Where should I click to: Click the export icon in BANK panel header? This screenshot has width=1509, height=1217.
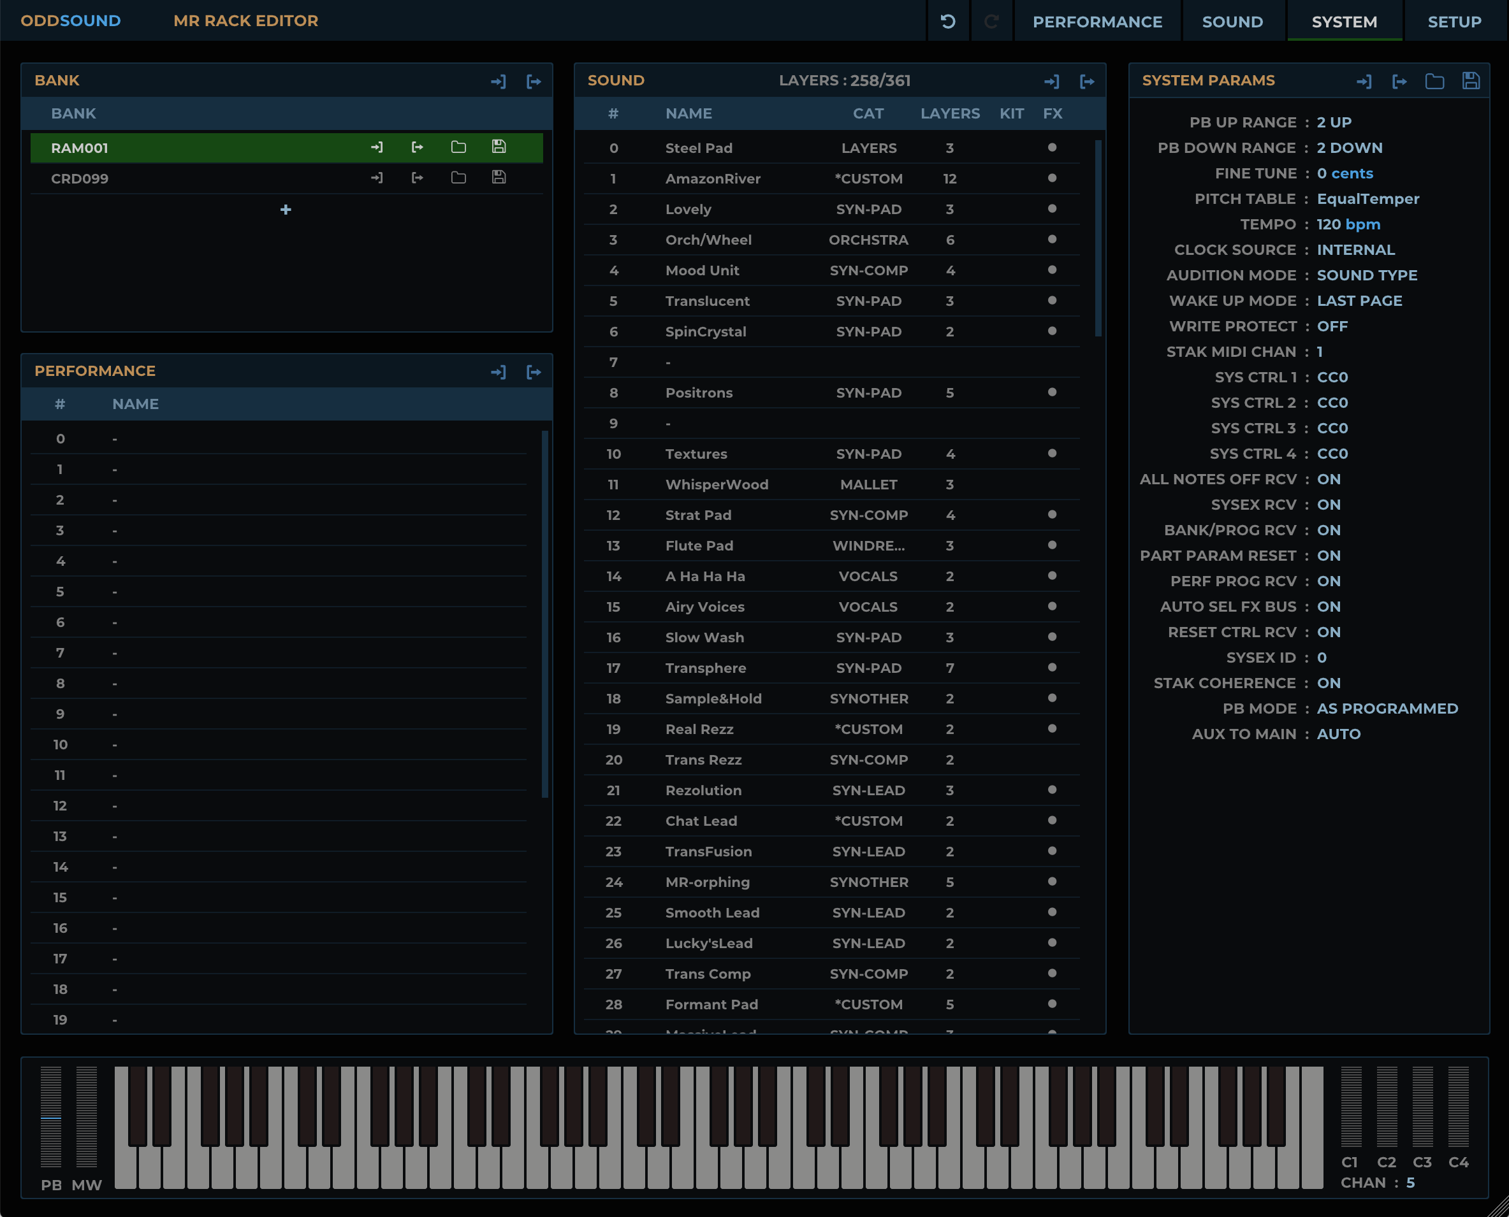click(534, 82)
